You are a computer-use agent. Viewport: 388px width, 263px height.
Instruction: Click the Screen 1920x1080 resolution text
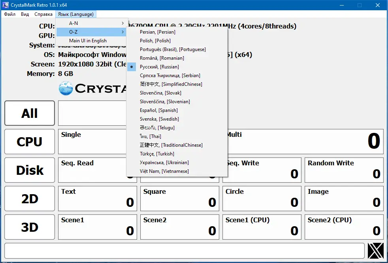coord(92,64)
